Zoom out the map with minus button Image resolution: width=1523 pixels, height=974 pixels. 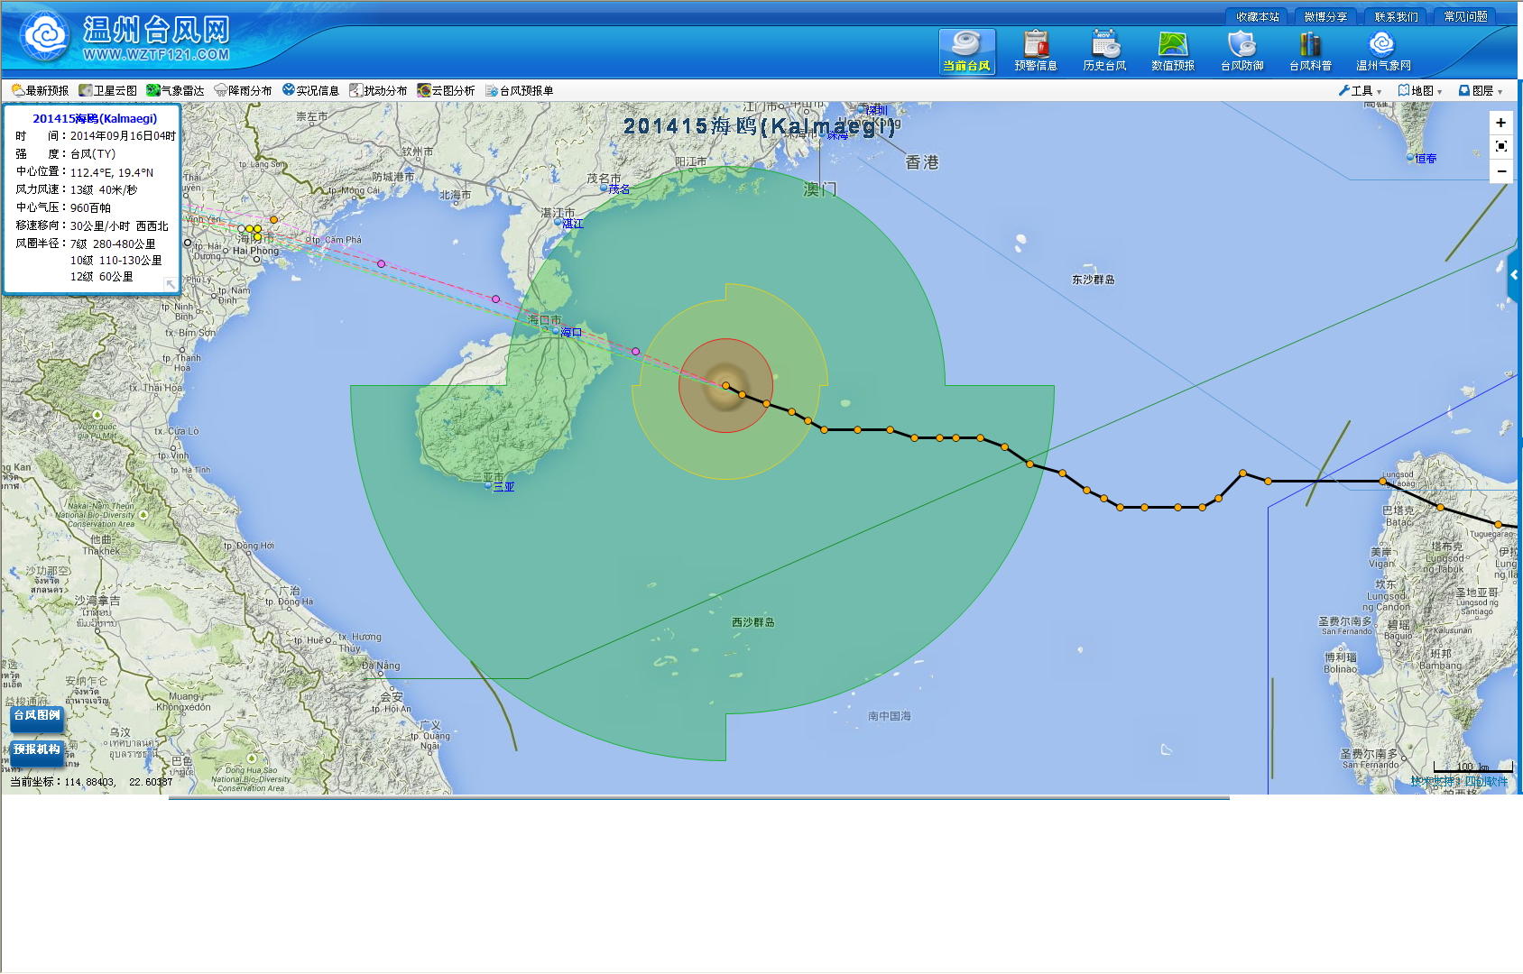1500,171
